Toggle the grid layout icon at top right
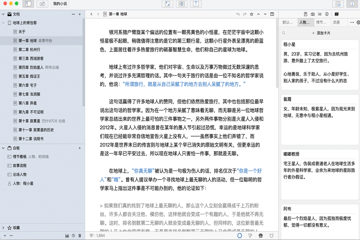This screenshot has height=240, width=360. tap(338, 4)
